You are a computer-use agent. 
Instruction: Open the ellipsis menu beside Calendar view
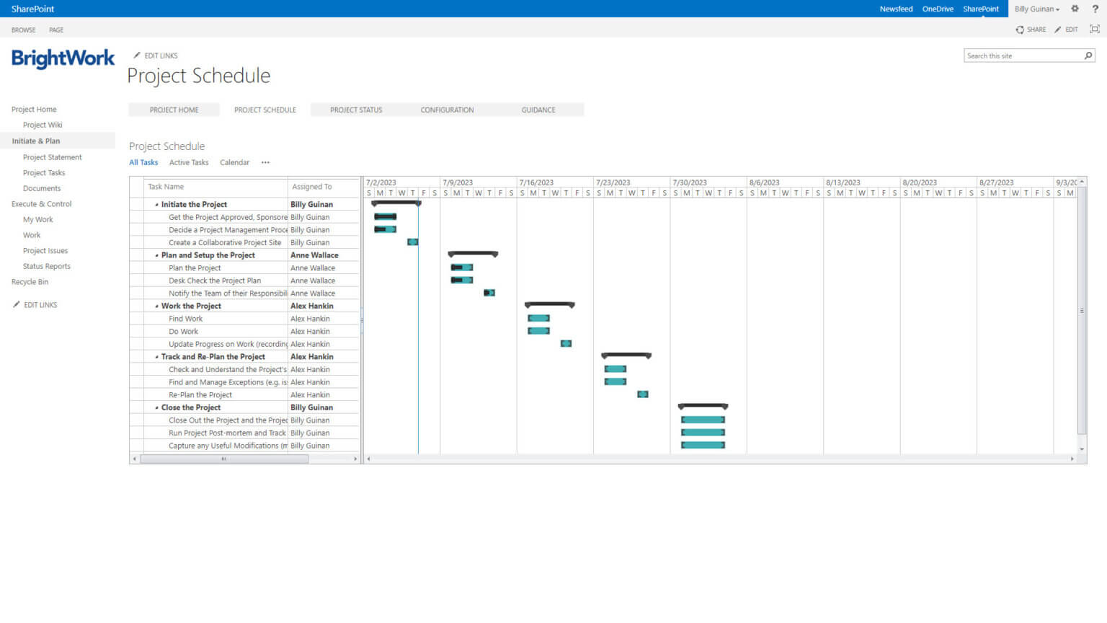coord(265,162)
